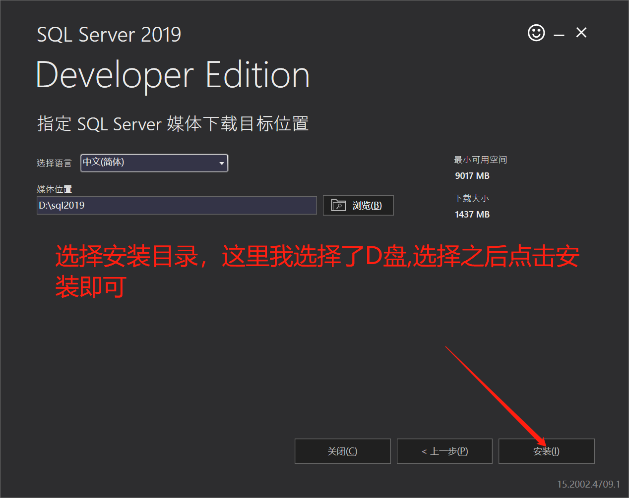Screen dimensions: 629x498
Task: Click the 关闭(C) button
Action: pos(342,451)
